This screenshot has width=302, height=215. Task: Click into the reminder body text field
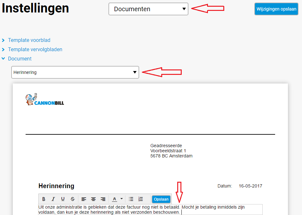pyautogui.click(x=150, y=210)
